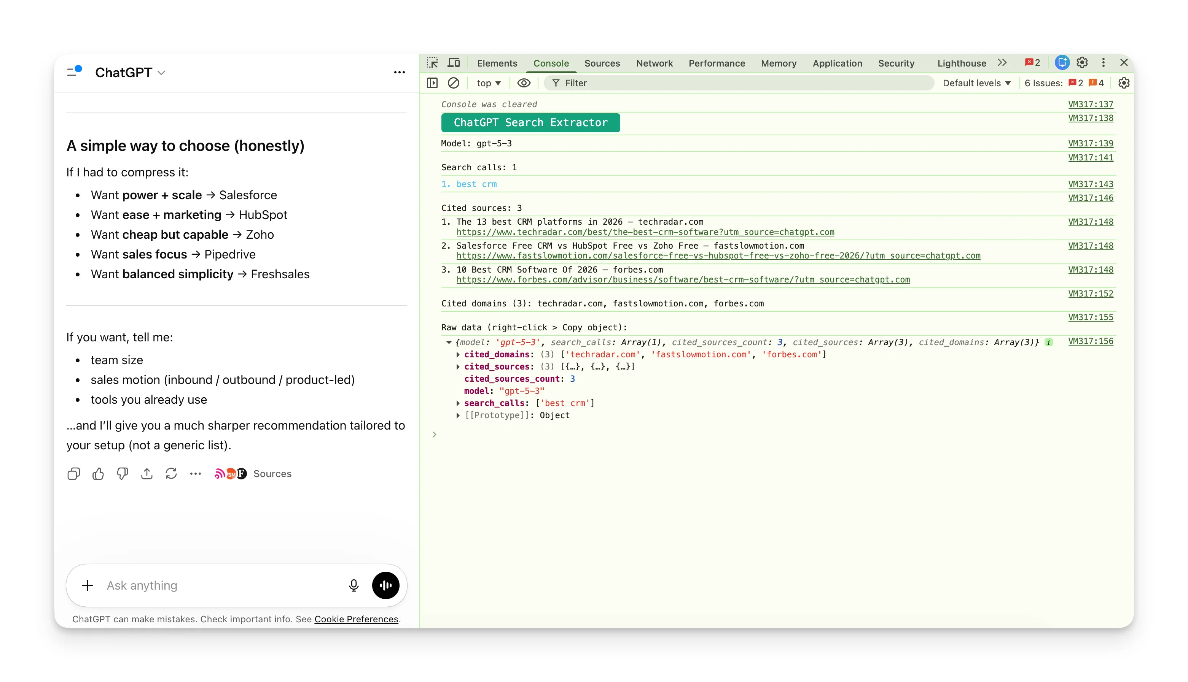Give the response a thumbs up
1188x682 pixels.
(98, 474)
